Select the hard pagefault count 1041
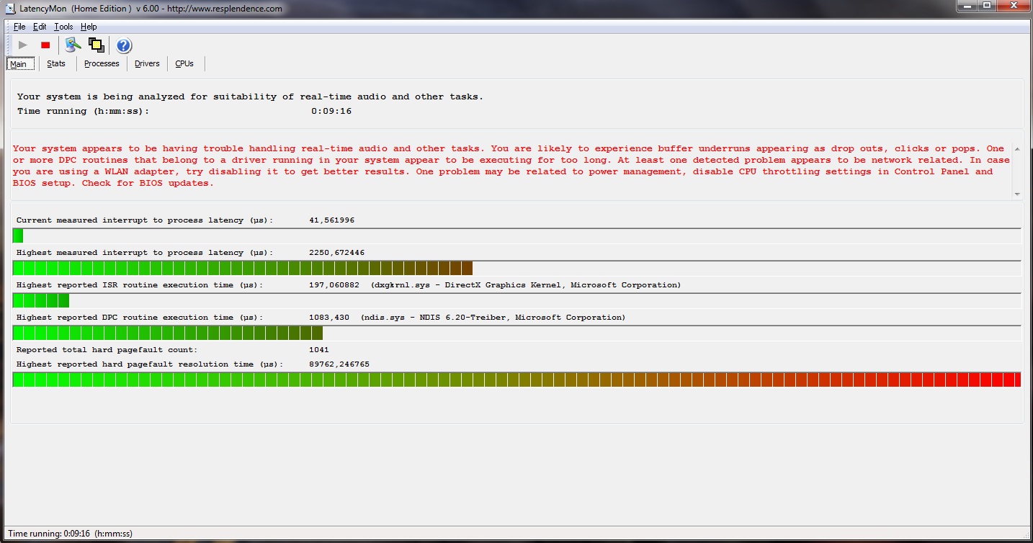1033x543 pixels. (x=319, y=350)
